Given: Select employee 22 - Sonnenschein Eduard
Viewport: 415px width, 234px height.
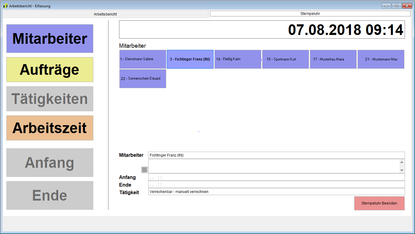Looking at the screenshot, I should pos(143,79).
